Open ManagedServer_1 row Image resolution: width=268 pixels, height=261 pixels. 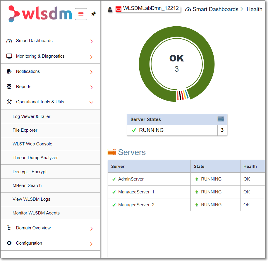pyautogui.click(x=186, y=192)
